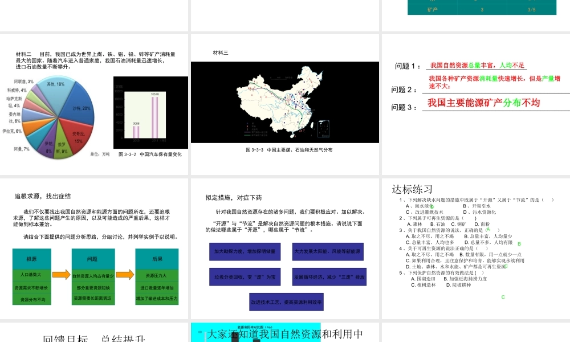
Task: Click the 后果 header box
Action: click(x=157, y=259)
